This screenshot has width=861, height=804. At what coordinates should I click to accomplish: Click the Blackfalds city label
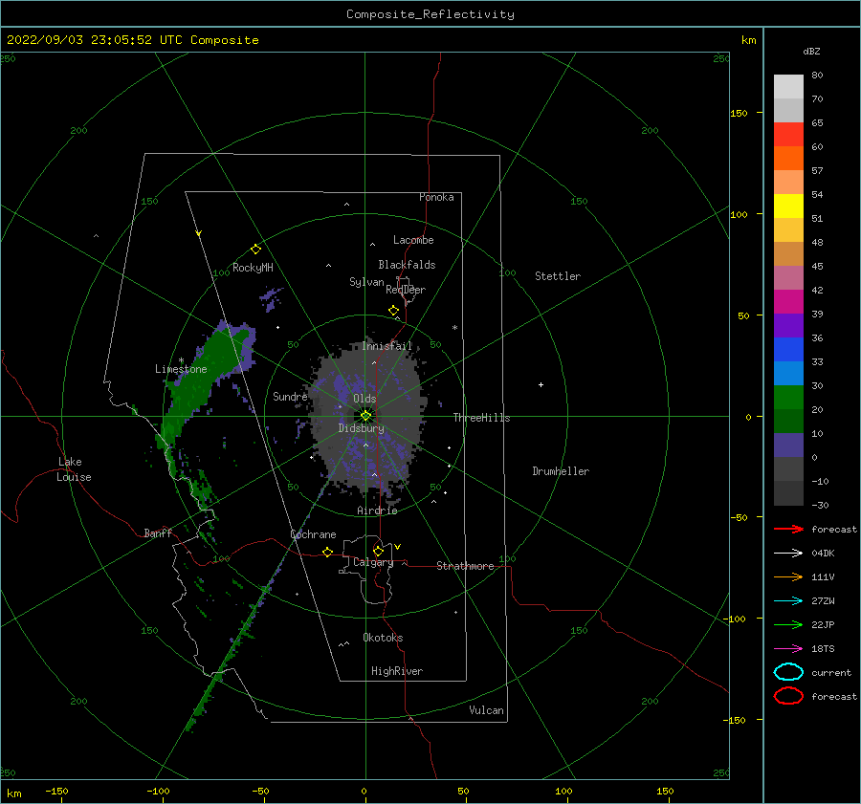point(407,265)
